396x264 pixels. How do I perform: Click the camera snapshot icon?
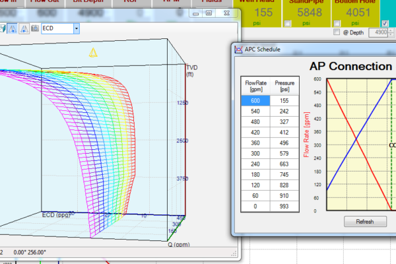point(34,28)
